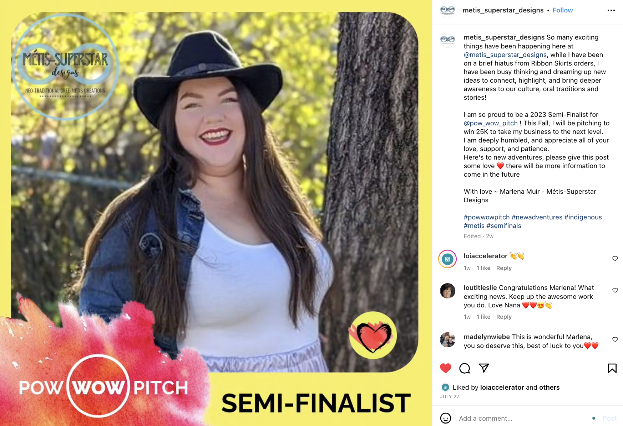Open loiaccelerator's story ring avatar
Screen dimensions: 623x426
click(447, 259)
